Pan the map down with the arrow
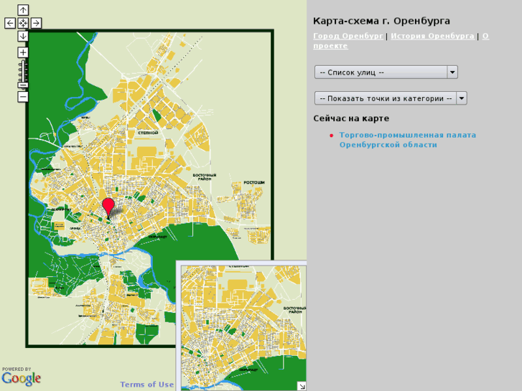Image resolution: width=522 pixels, height=391 pixels. pos(23,36)
